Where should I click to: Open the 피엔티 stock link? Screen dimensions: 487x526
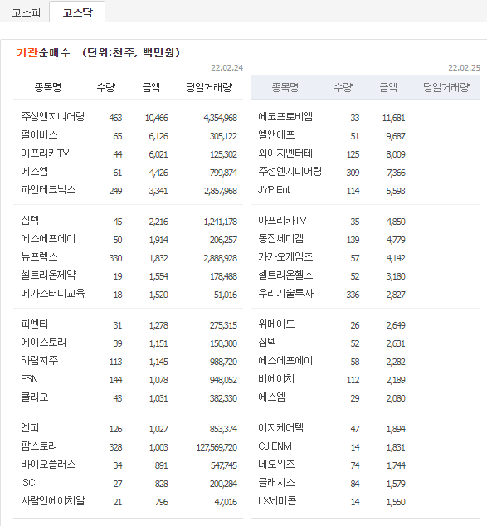pos(35,324)
